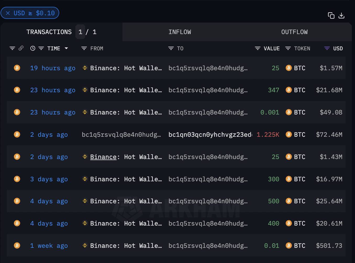This screenshot has height=263, width=355.
Task: Click the transaction link chain icon in header
Action: (x=21, y=48)
